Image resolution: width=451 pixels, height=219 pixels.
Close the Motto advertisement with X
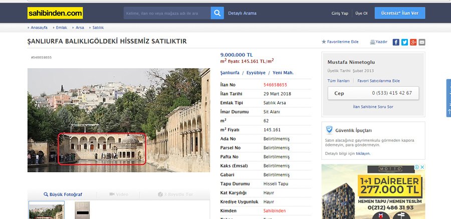[422, 167]
